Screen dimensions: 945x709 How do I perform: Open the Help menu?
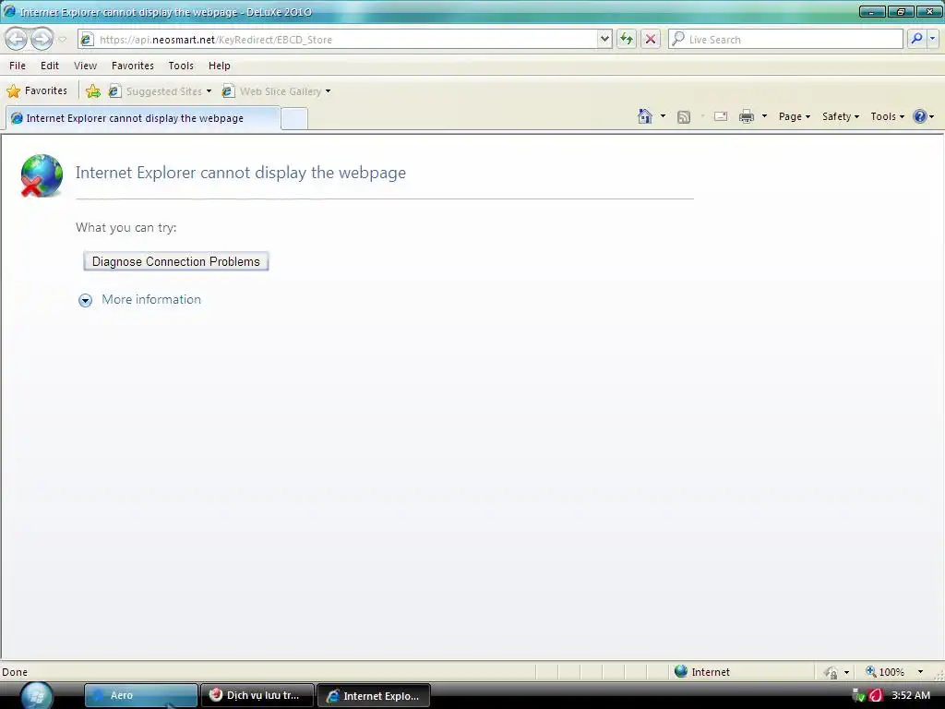pos(220,66)
